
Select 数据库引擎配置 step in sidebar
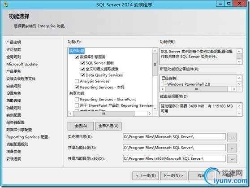point(19,130)
